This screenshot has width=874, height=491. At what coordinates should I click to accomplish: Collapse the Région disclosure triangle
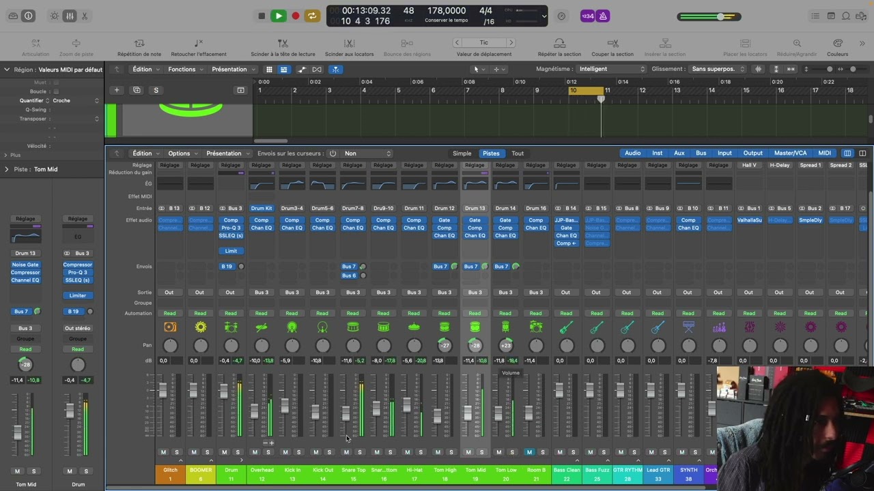(x=7, y=70)
